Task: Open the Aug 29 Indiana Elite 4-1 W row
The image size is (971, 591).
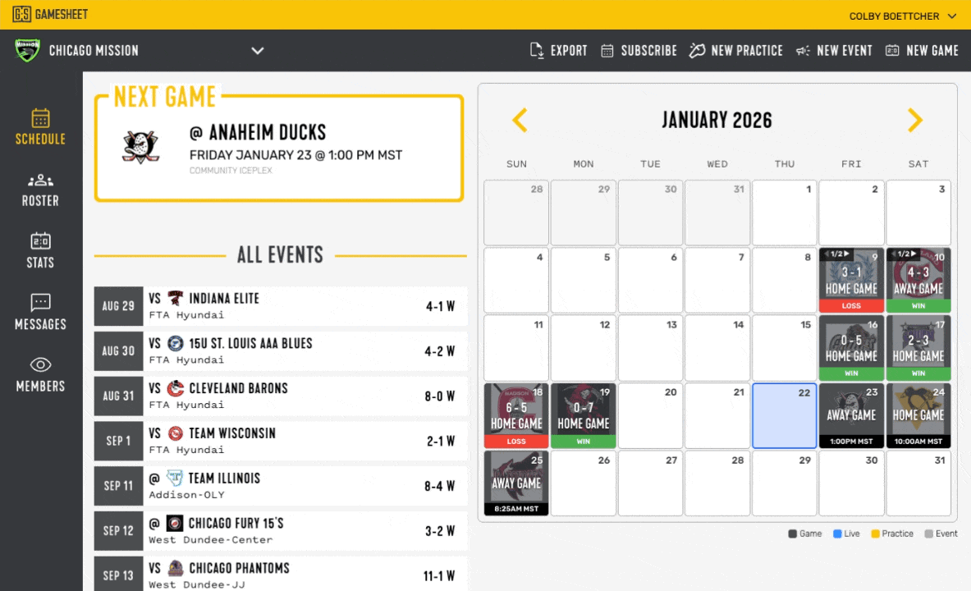Action: (x=281, y=306)
